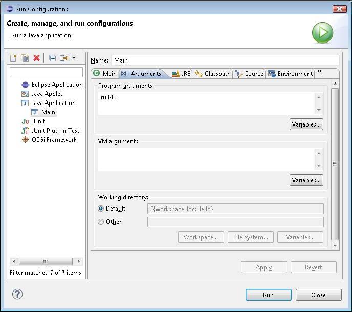This screenshot has height=312, width=352.
Task: Select the Default working directory radio button
Action: click(101, 209)
